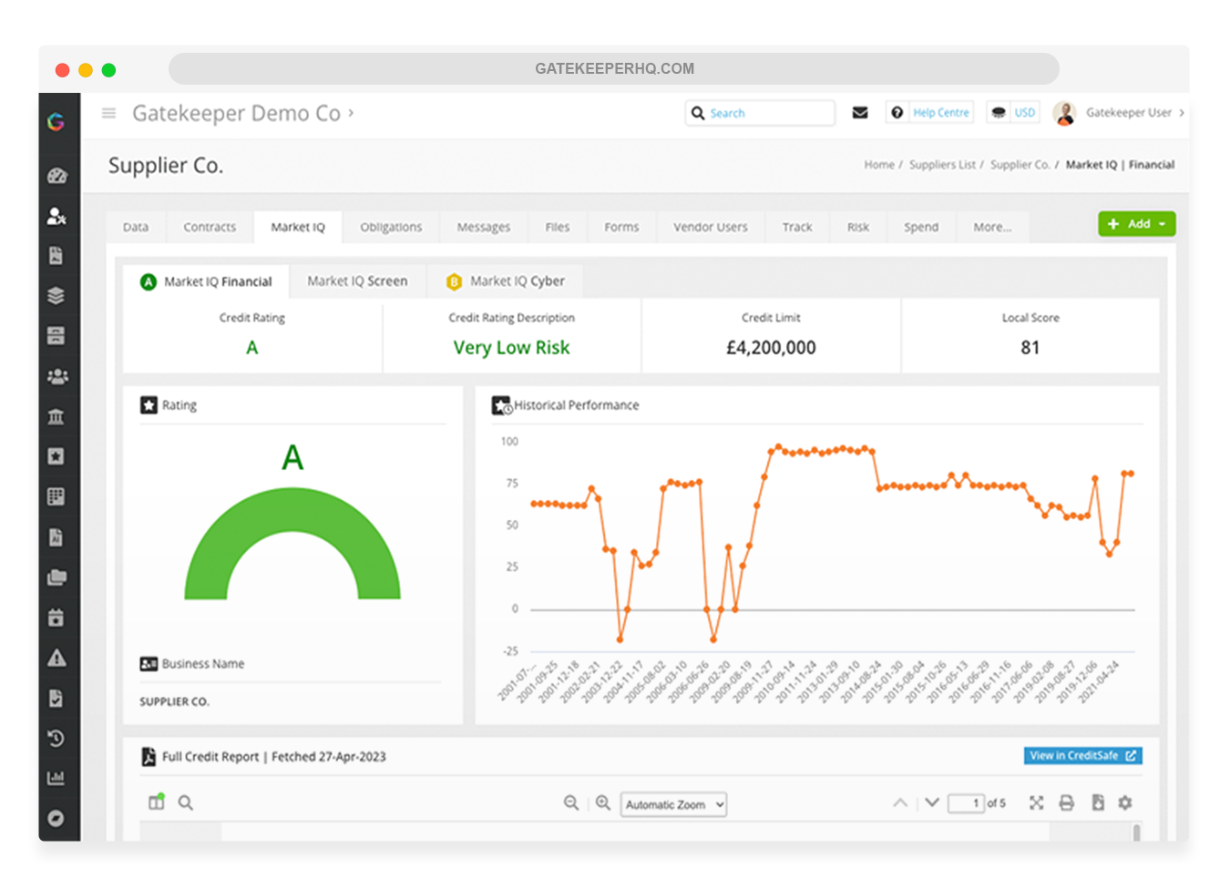Viewport: 1230px width, 888px height.
Task: Open the Automatic Zoom dropdown
Action: (673, 804)
